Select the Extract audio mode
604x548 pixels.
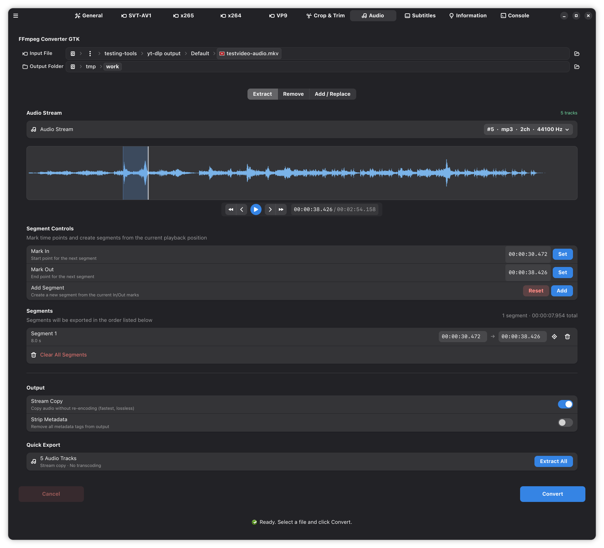262,94
